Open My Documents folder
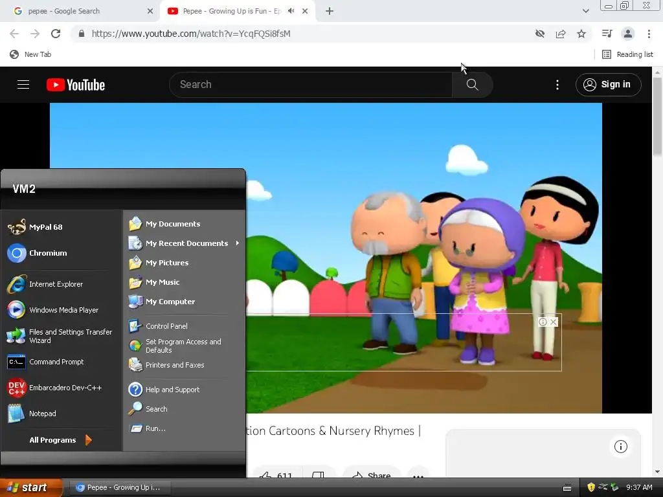The width and height of the screenshot is (663, 497). [x=165, y=224]
